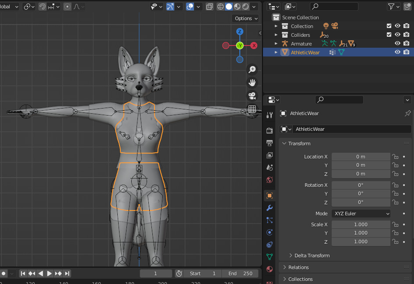The image size is (414, 284).
Task: Open the Particles properties tab
Action: pos(270,220)
